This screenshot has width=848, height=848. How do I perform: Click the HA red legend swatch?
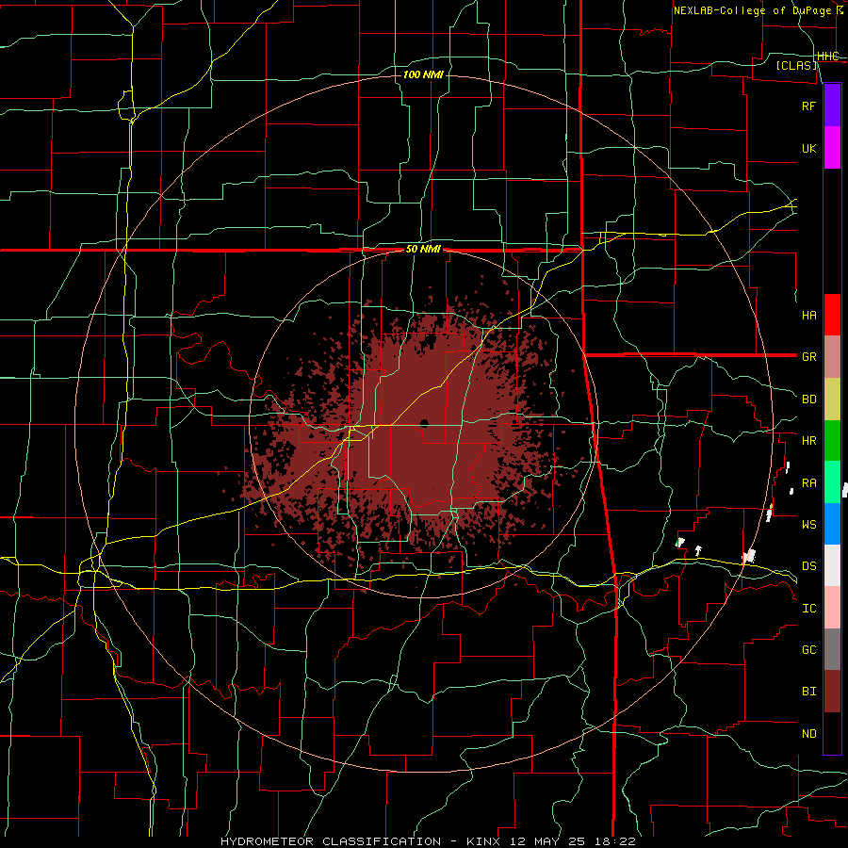tap(832, 315)
